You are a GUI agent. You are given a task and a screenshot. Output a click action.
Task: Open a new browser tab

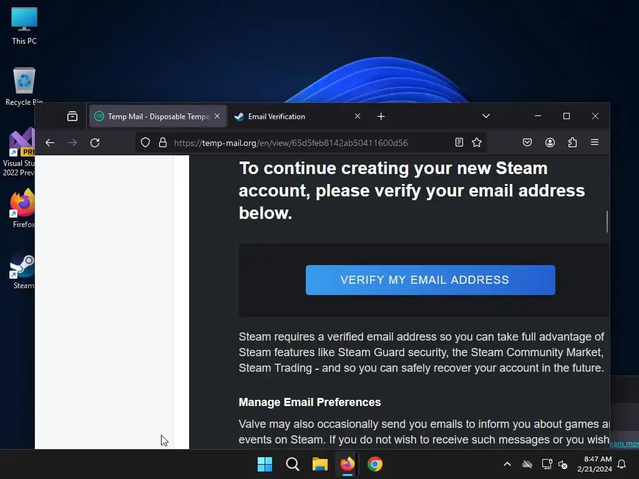(x=381, y=117)
